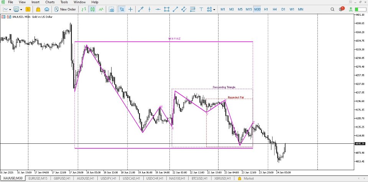Switch to the NAS100,H1 chart tab

(177, 179)
